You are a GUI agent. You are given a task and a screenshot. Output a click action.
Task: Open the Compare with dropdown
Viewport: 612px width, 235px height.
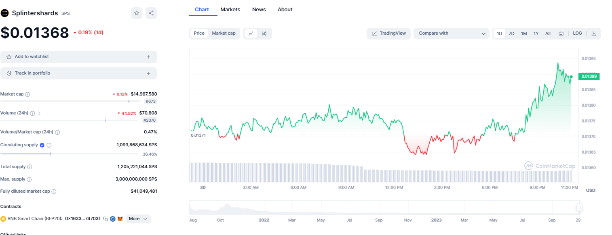point(452,33)
